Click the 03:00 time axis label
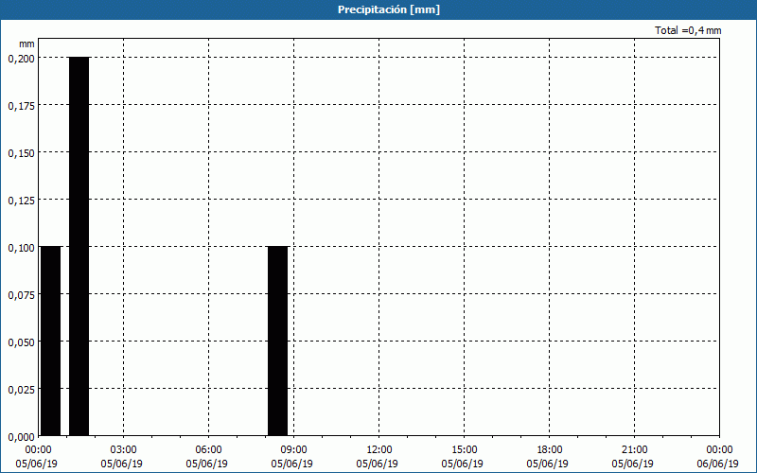 pos(124,450)
